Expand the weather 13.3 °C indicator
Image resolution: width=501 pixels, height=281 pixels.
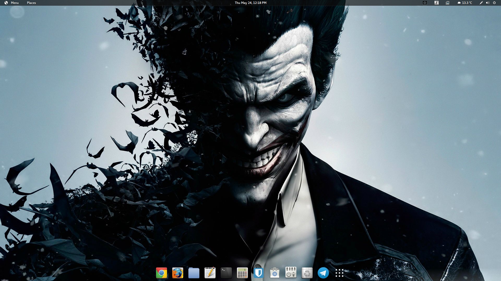[465, 3]
